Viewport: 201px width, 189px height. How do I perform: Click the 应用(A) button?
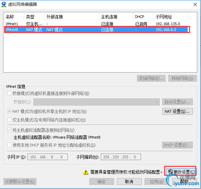tap(157, 182)
